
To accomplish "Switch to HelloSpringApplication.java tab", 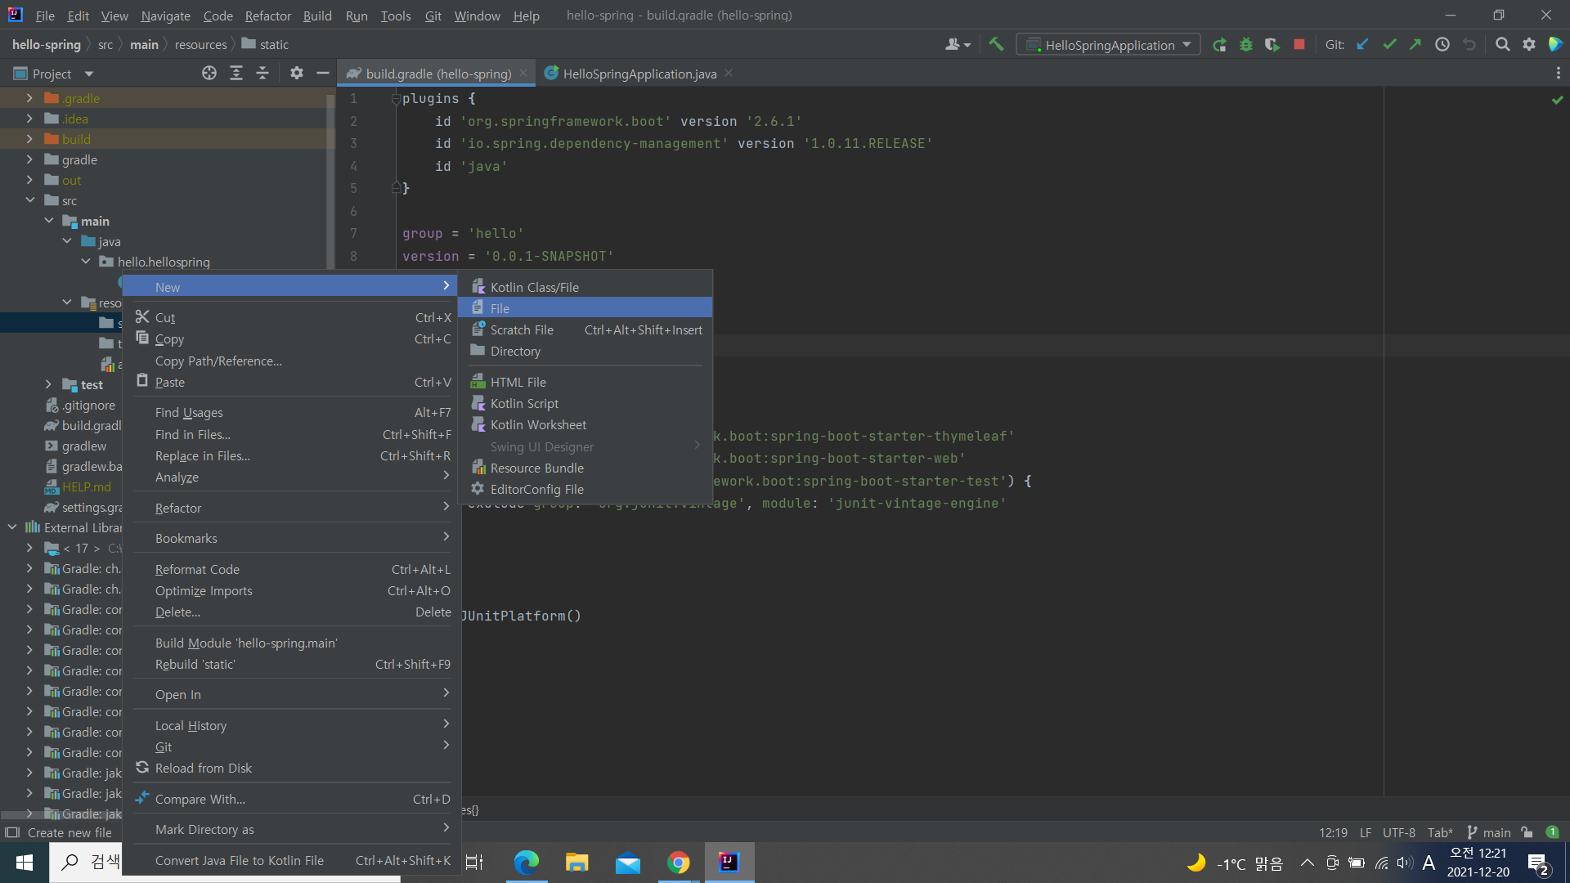I will pos(639,74).
